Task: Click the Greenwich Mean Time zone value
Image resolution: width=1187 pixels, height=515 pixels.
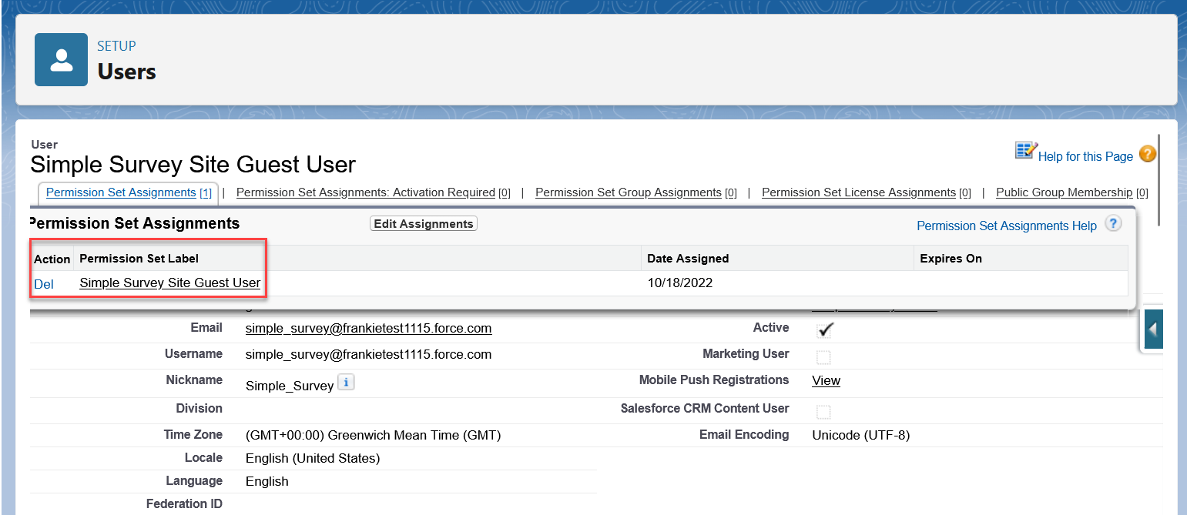Action: click(374, 435)
